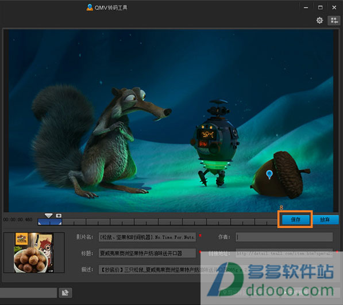Screen dimensions: 343x305
Task: Click the 放弃 discard button
Action: tap(325, 220)
